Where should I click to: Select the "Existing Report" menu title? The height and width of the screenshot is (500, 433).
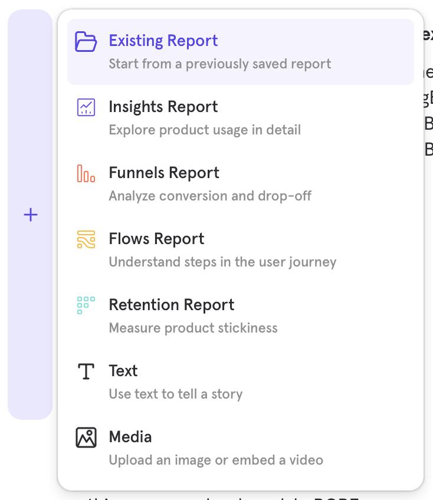pos(163,41)
